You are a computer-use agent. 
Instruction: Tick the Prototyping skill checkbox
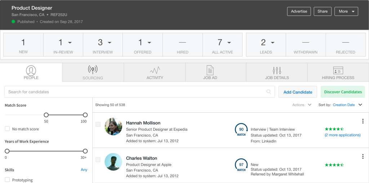click(x=7, y=180)
